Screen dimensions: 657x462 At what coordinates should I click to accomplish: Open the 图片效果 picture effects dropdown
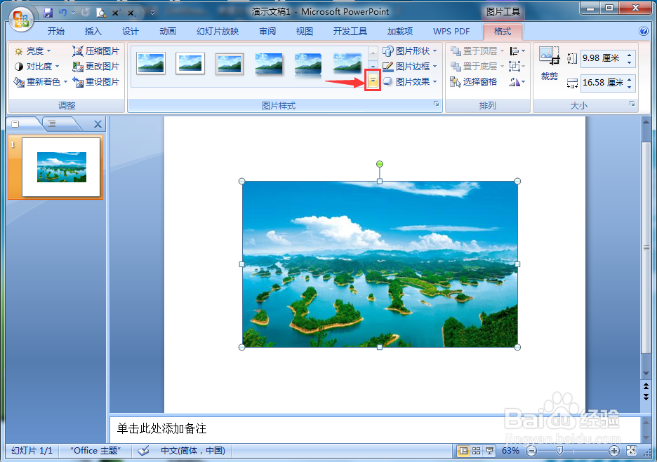point(410,82)
